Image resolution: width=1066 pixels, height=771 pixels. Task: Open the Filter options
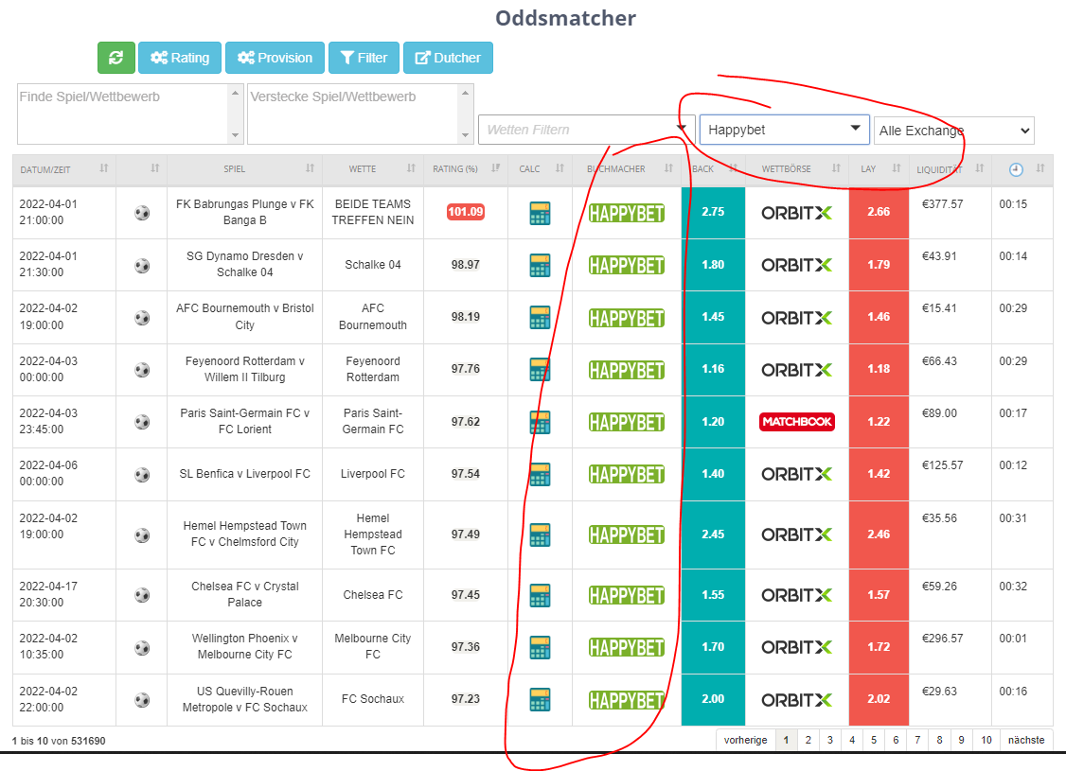point(364,58)
